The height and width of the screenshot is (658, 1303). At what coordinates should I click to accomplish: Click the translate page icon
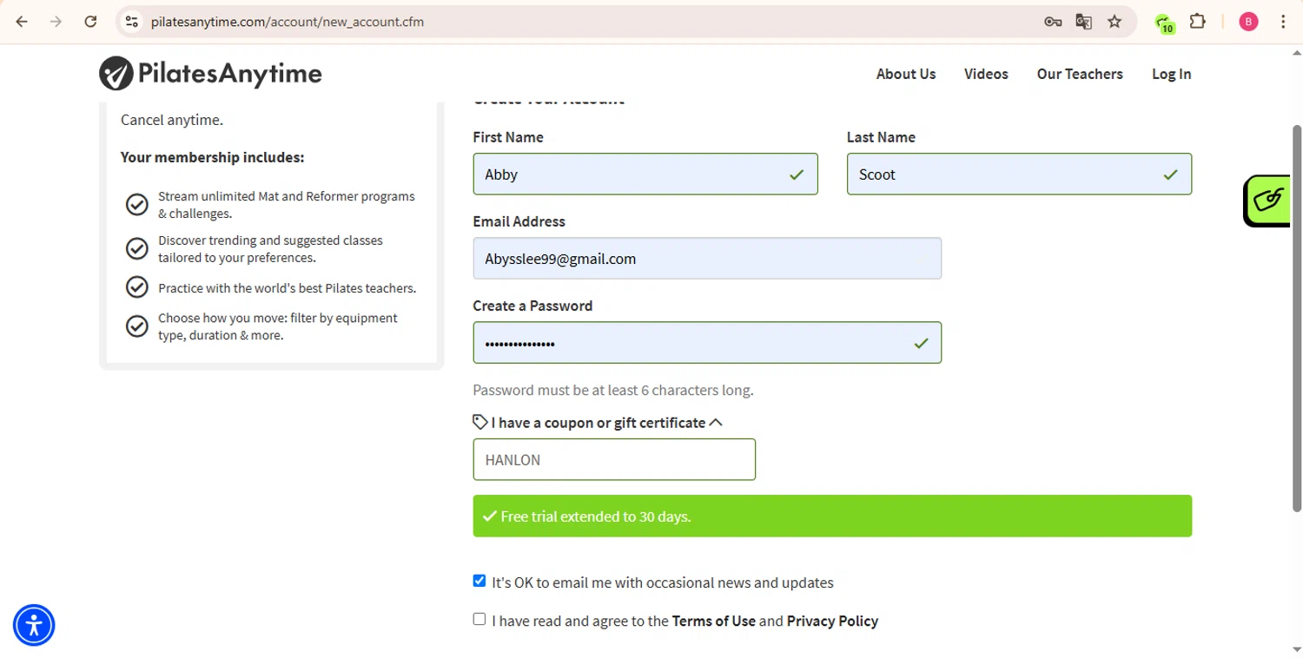1083,22
